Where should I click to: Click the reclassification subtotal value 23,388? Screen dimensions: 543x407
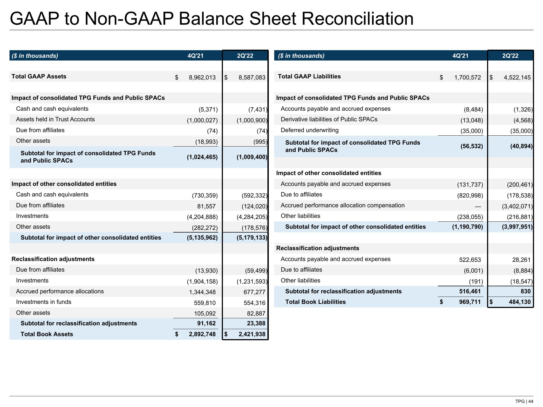(x=256, y=323)
